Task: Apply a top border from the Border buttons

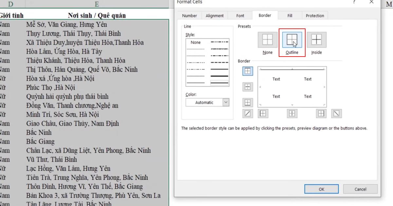Action: click(248, 71)
